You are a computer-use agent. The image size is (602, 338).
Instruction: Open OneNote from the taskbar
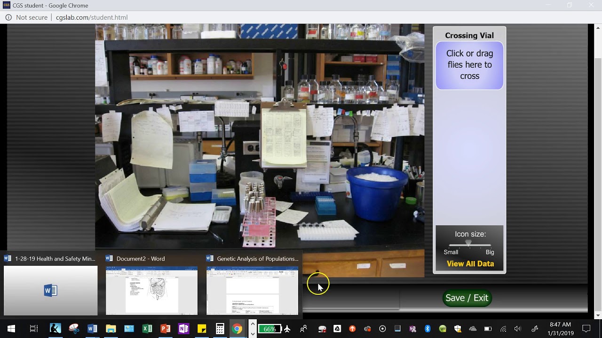(183, 329)
